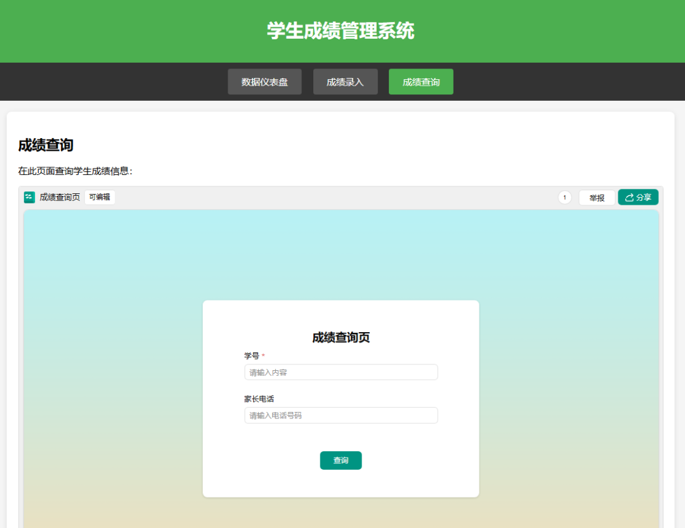This screenshot has height=528, width=685.
Task: Switch to the 成绩录入 tab
Action: [345, 81]
